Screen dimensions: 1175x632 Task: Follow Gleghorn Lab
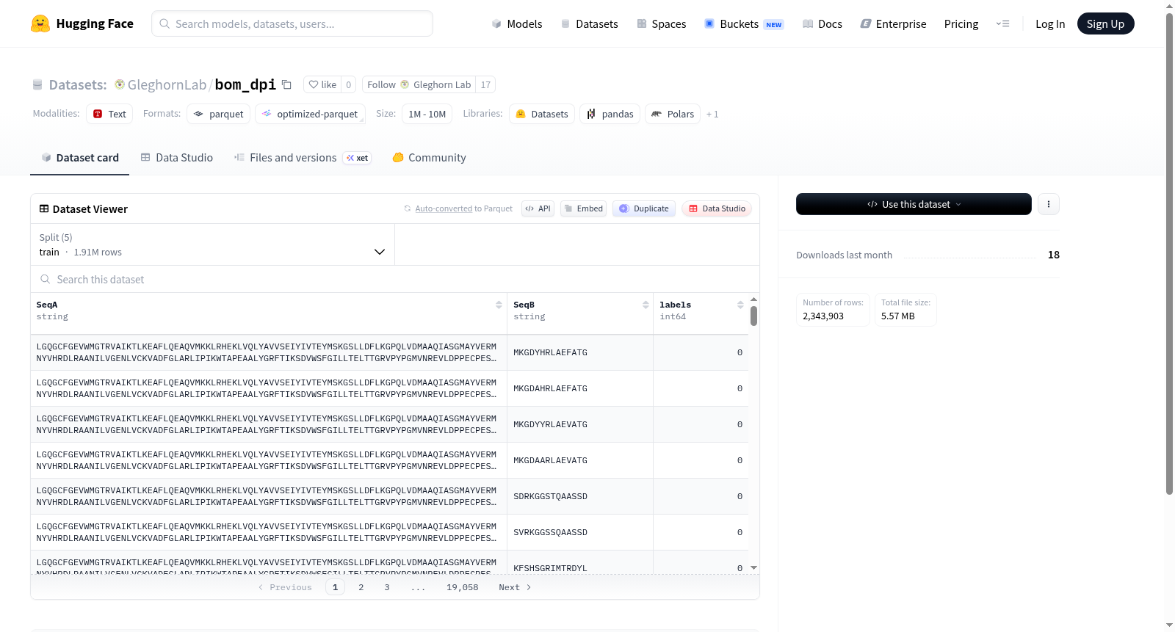419,84
